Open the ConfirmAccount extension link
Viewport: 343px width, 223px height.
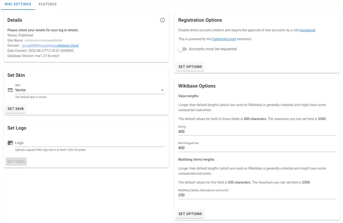point(224,39)
